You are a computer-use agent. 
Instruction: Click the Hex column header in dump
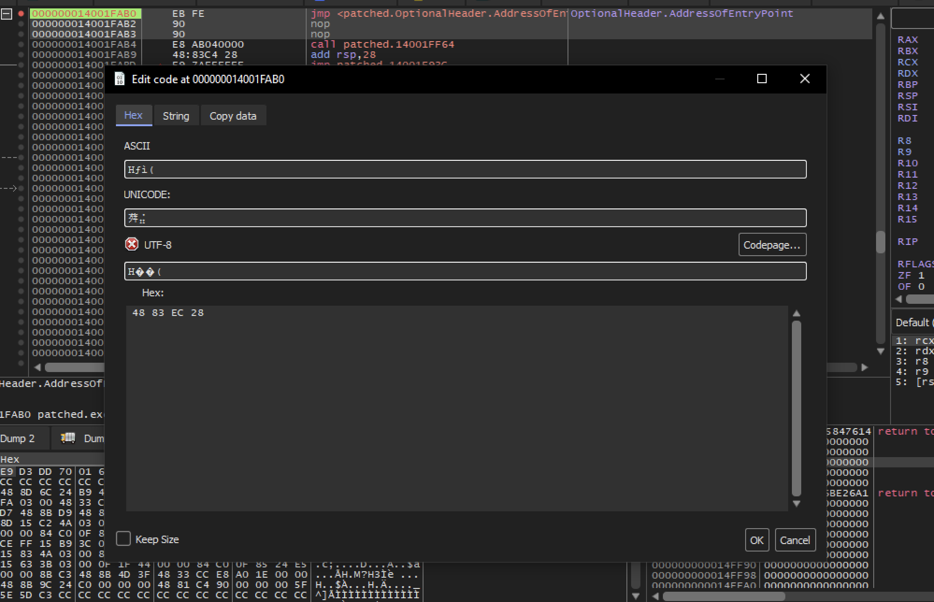click(10, 459)
